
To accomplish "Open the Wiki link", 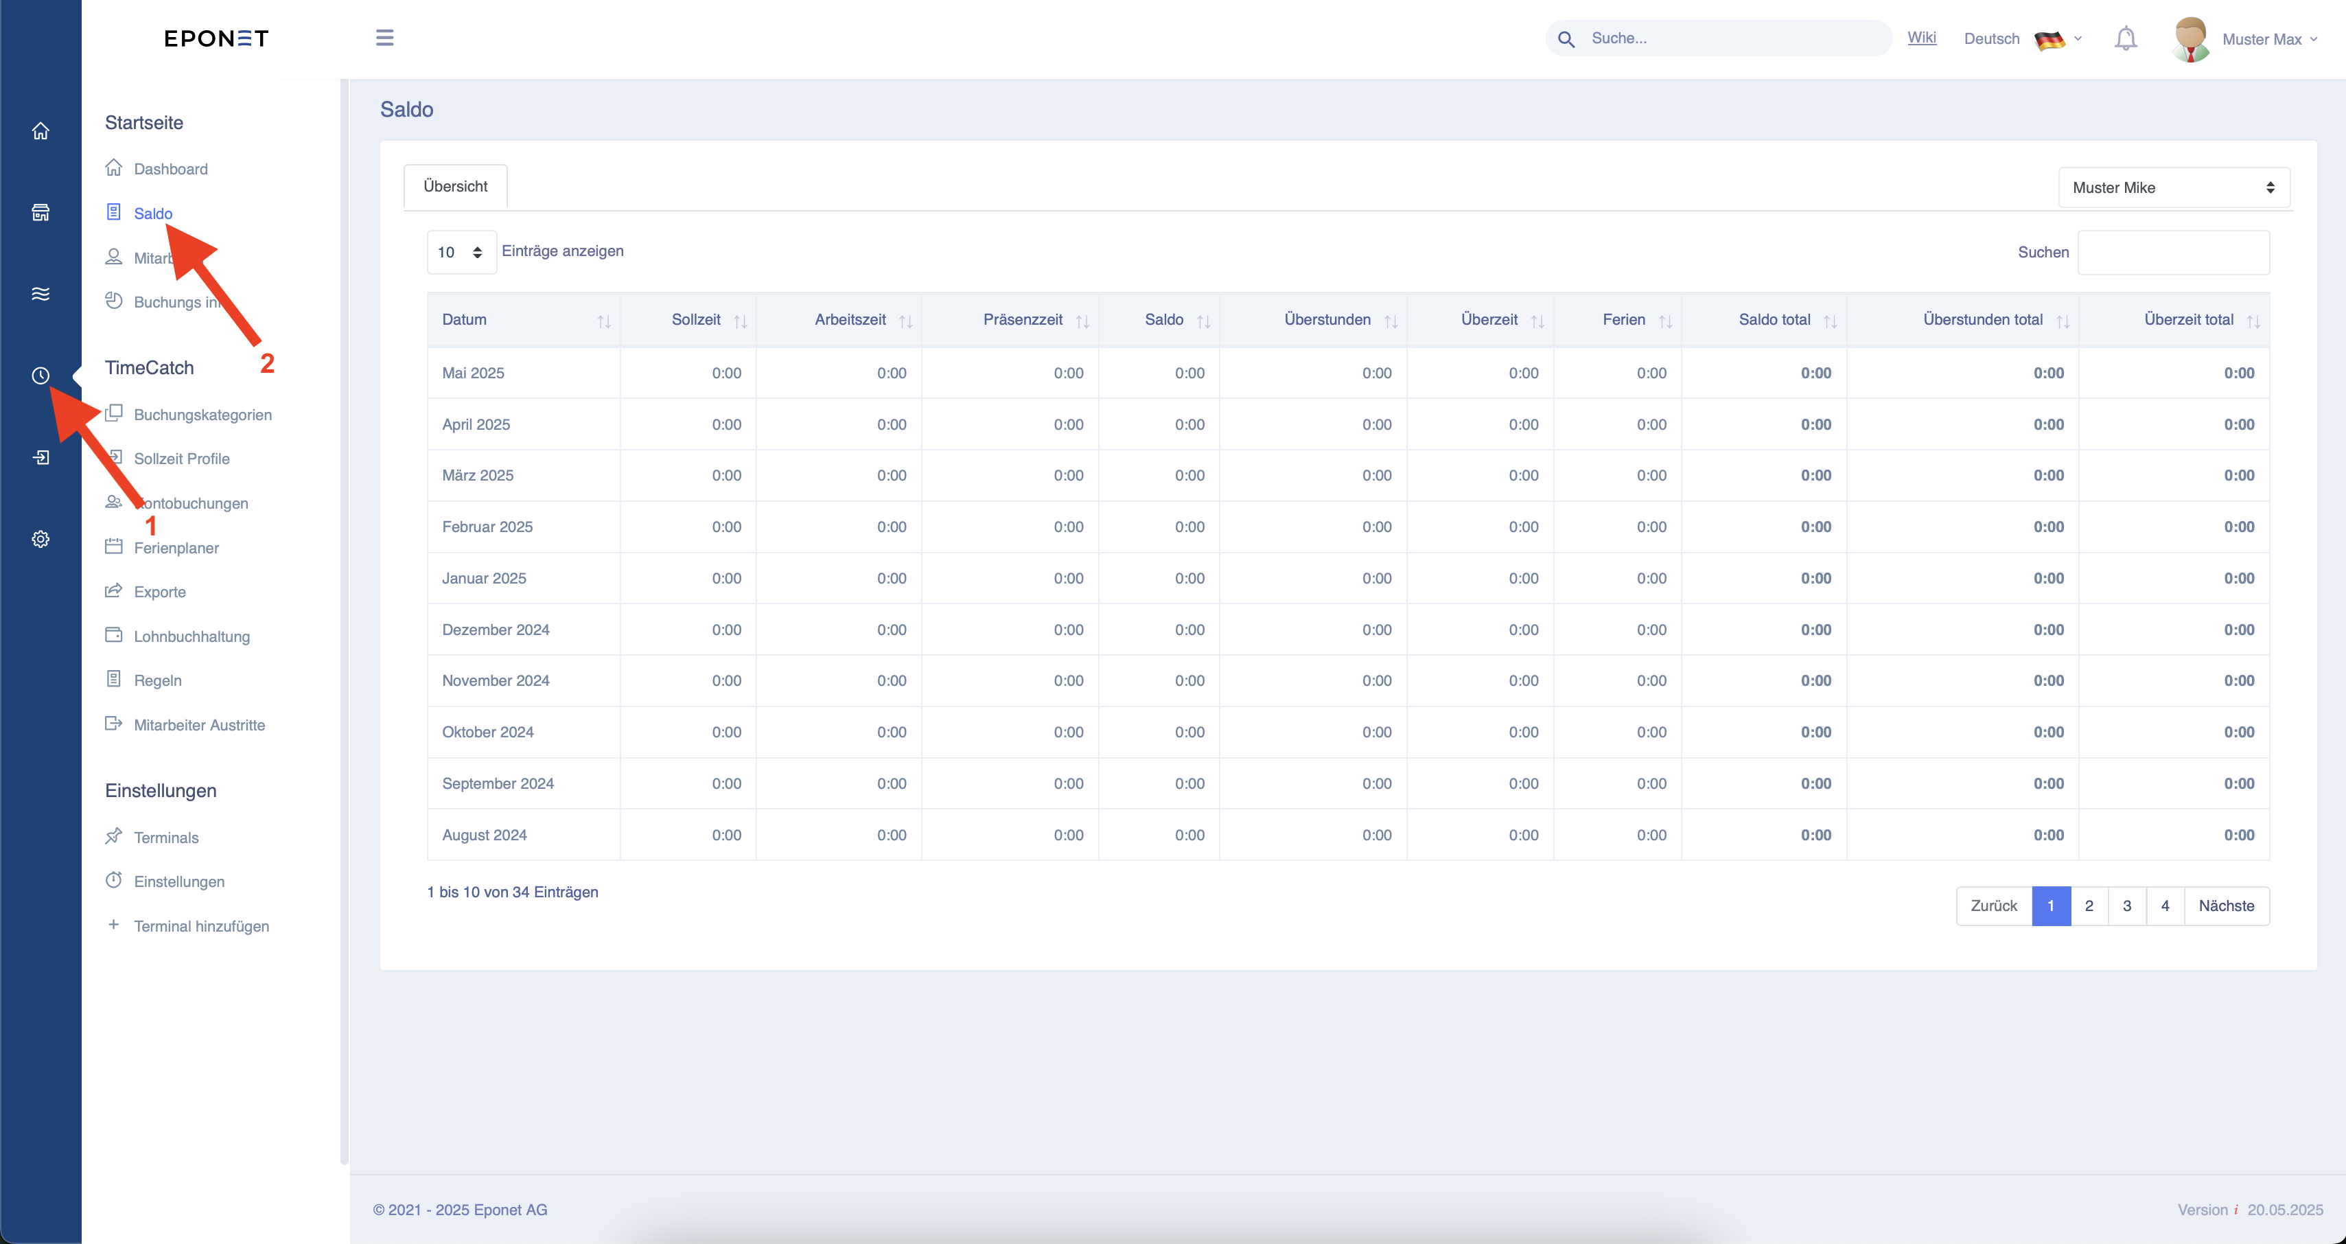I will point(1922,37).
